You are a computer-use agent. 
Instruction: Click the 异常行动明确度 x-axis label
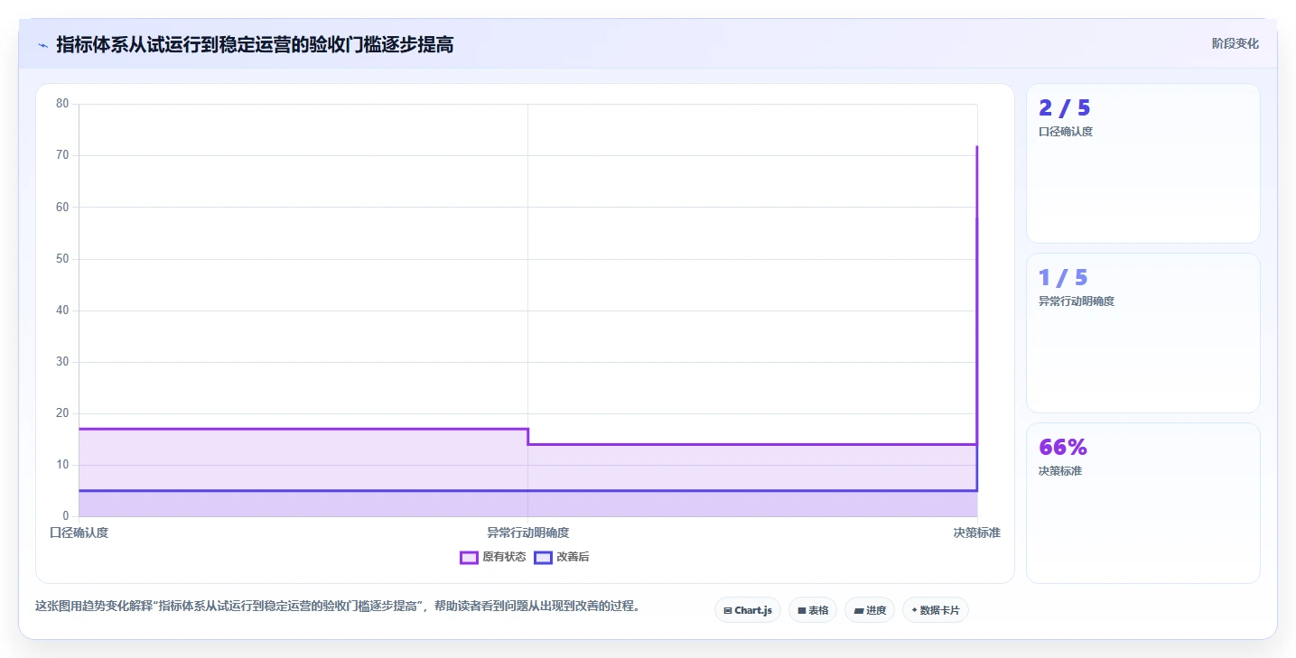click(x=528, y=533)
